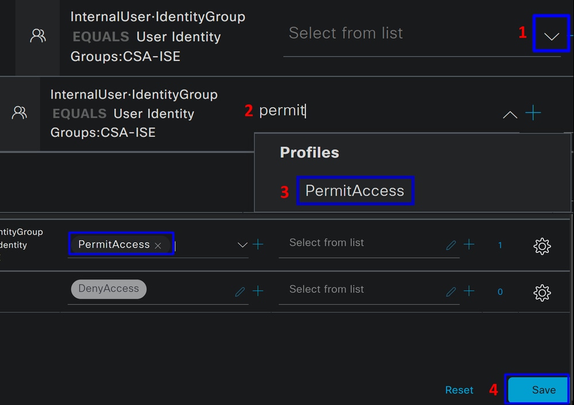The width and height of the screenshot is (574, 405).
Task: Open the gear settings for PermitAccess row
Action: click(542, 246)
